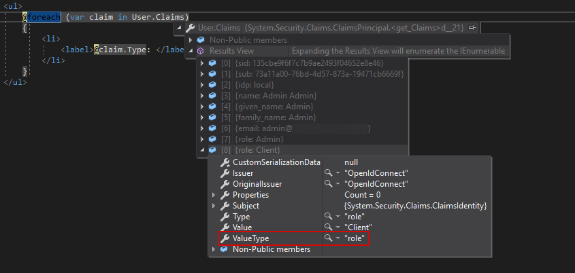Open text visualizer for ValueType value
575x273 pixels.
[x=328, y=238]
